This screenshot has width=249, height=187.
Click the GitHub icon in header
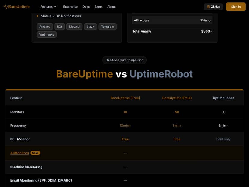(x=208, y=7)
